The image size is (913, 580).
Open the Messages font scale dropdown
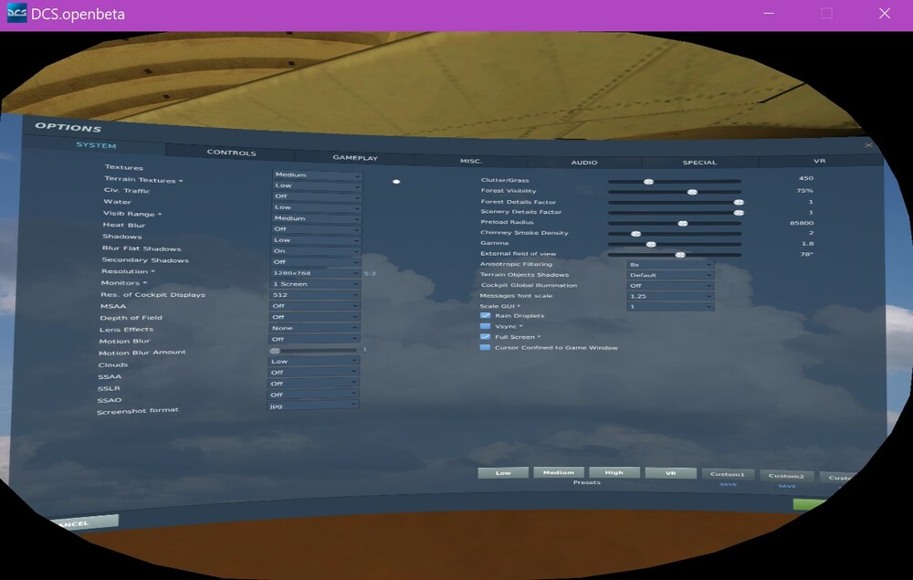[x=670, y=296]
